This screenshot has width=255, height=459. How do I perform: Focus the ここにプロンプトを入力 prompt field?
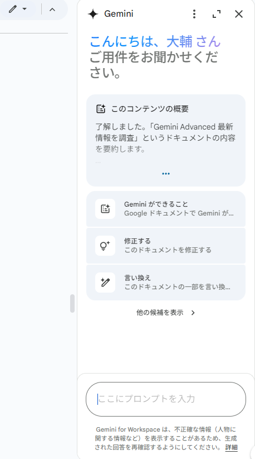tap(166, 399)
